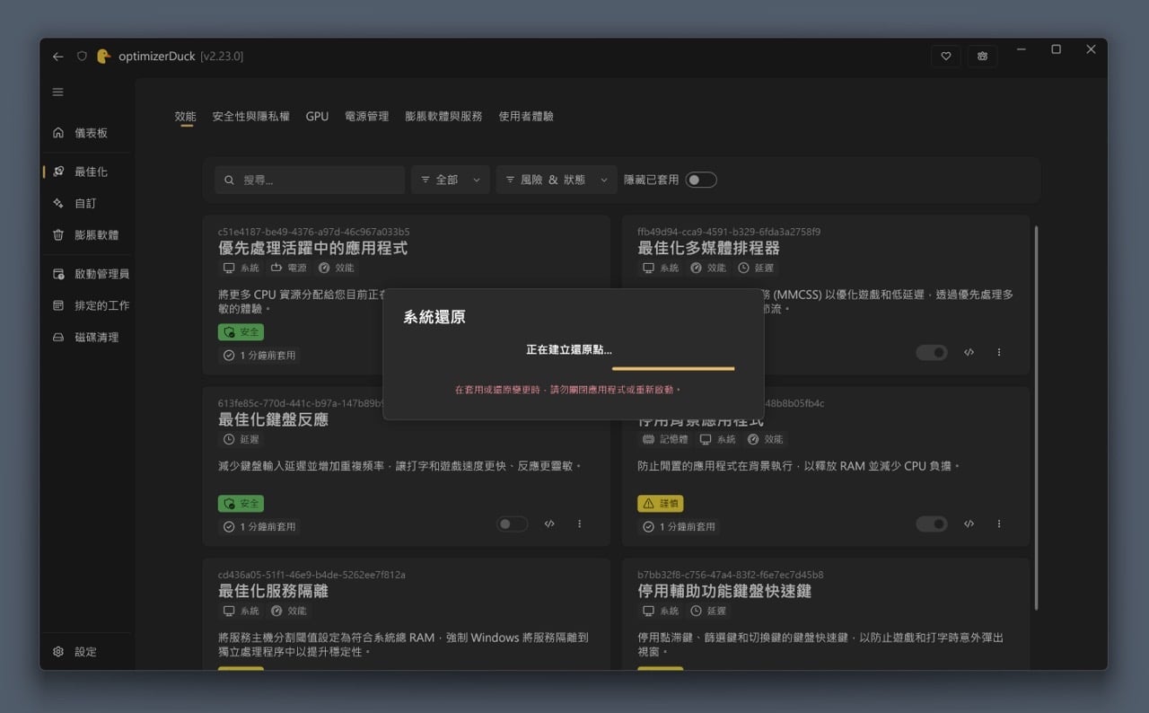This screenshot has width=1149, height=713.
Task: Click the 系統還原 dialog title
Action: [x=434, y=317]
